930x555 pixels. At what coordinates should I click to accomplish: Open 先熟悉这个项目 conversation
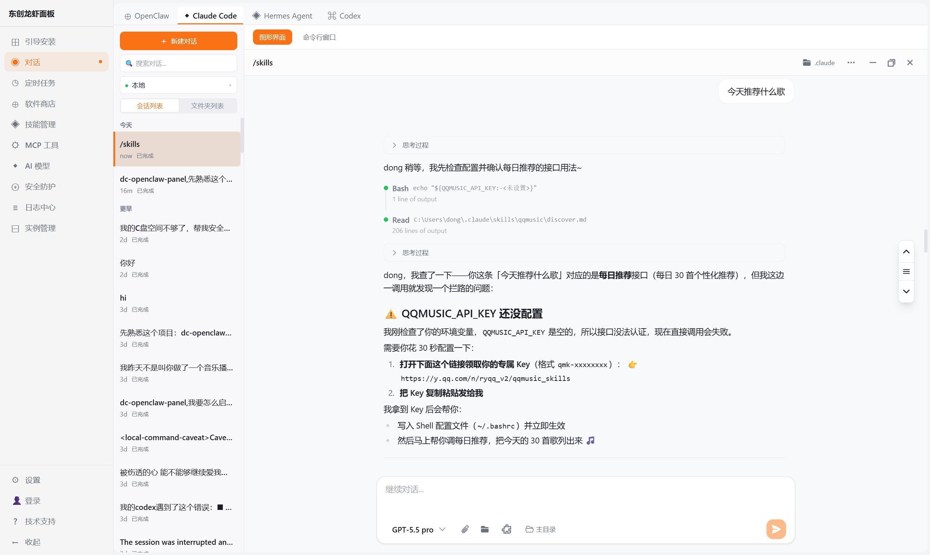pos(177,338)
